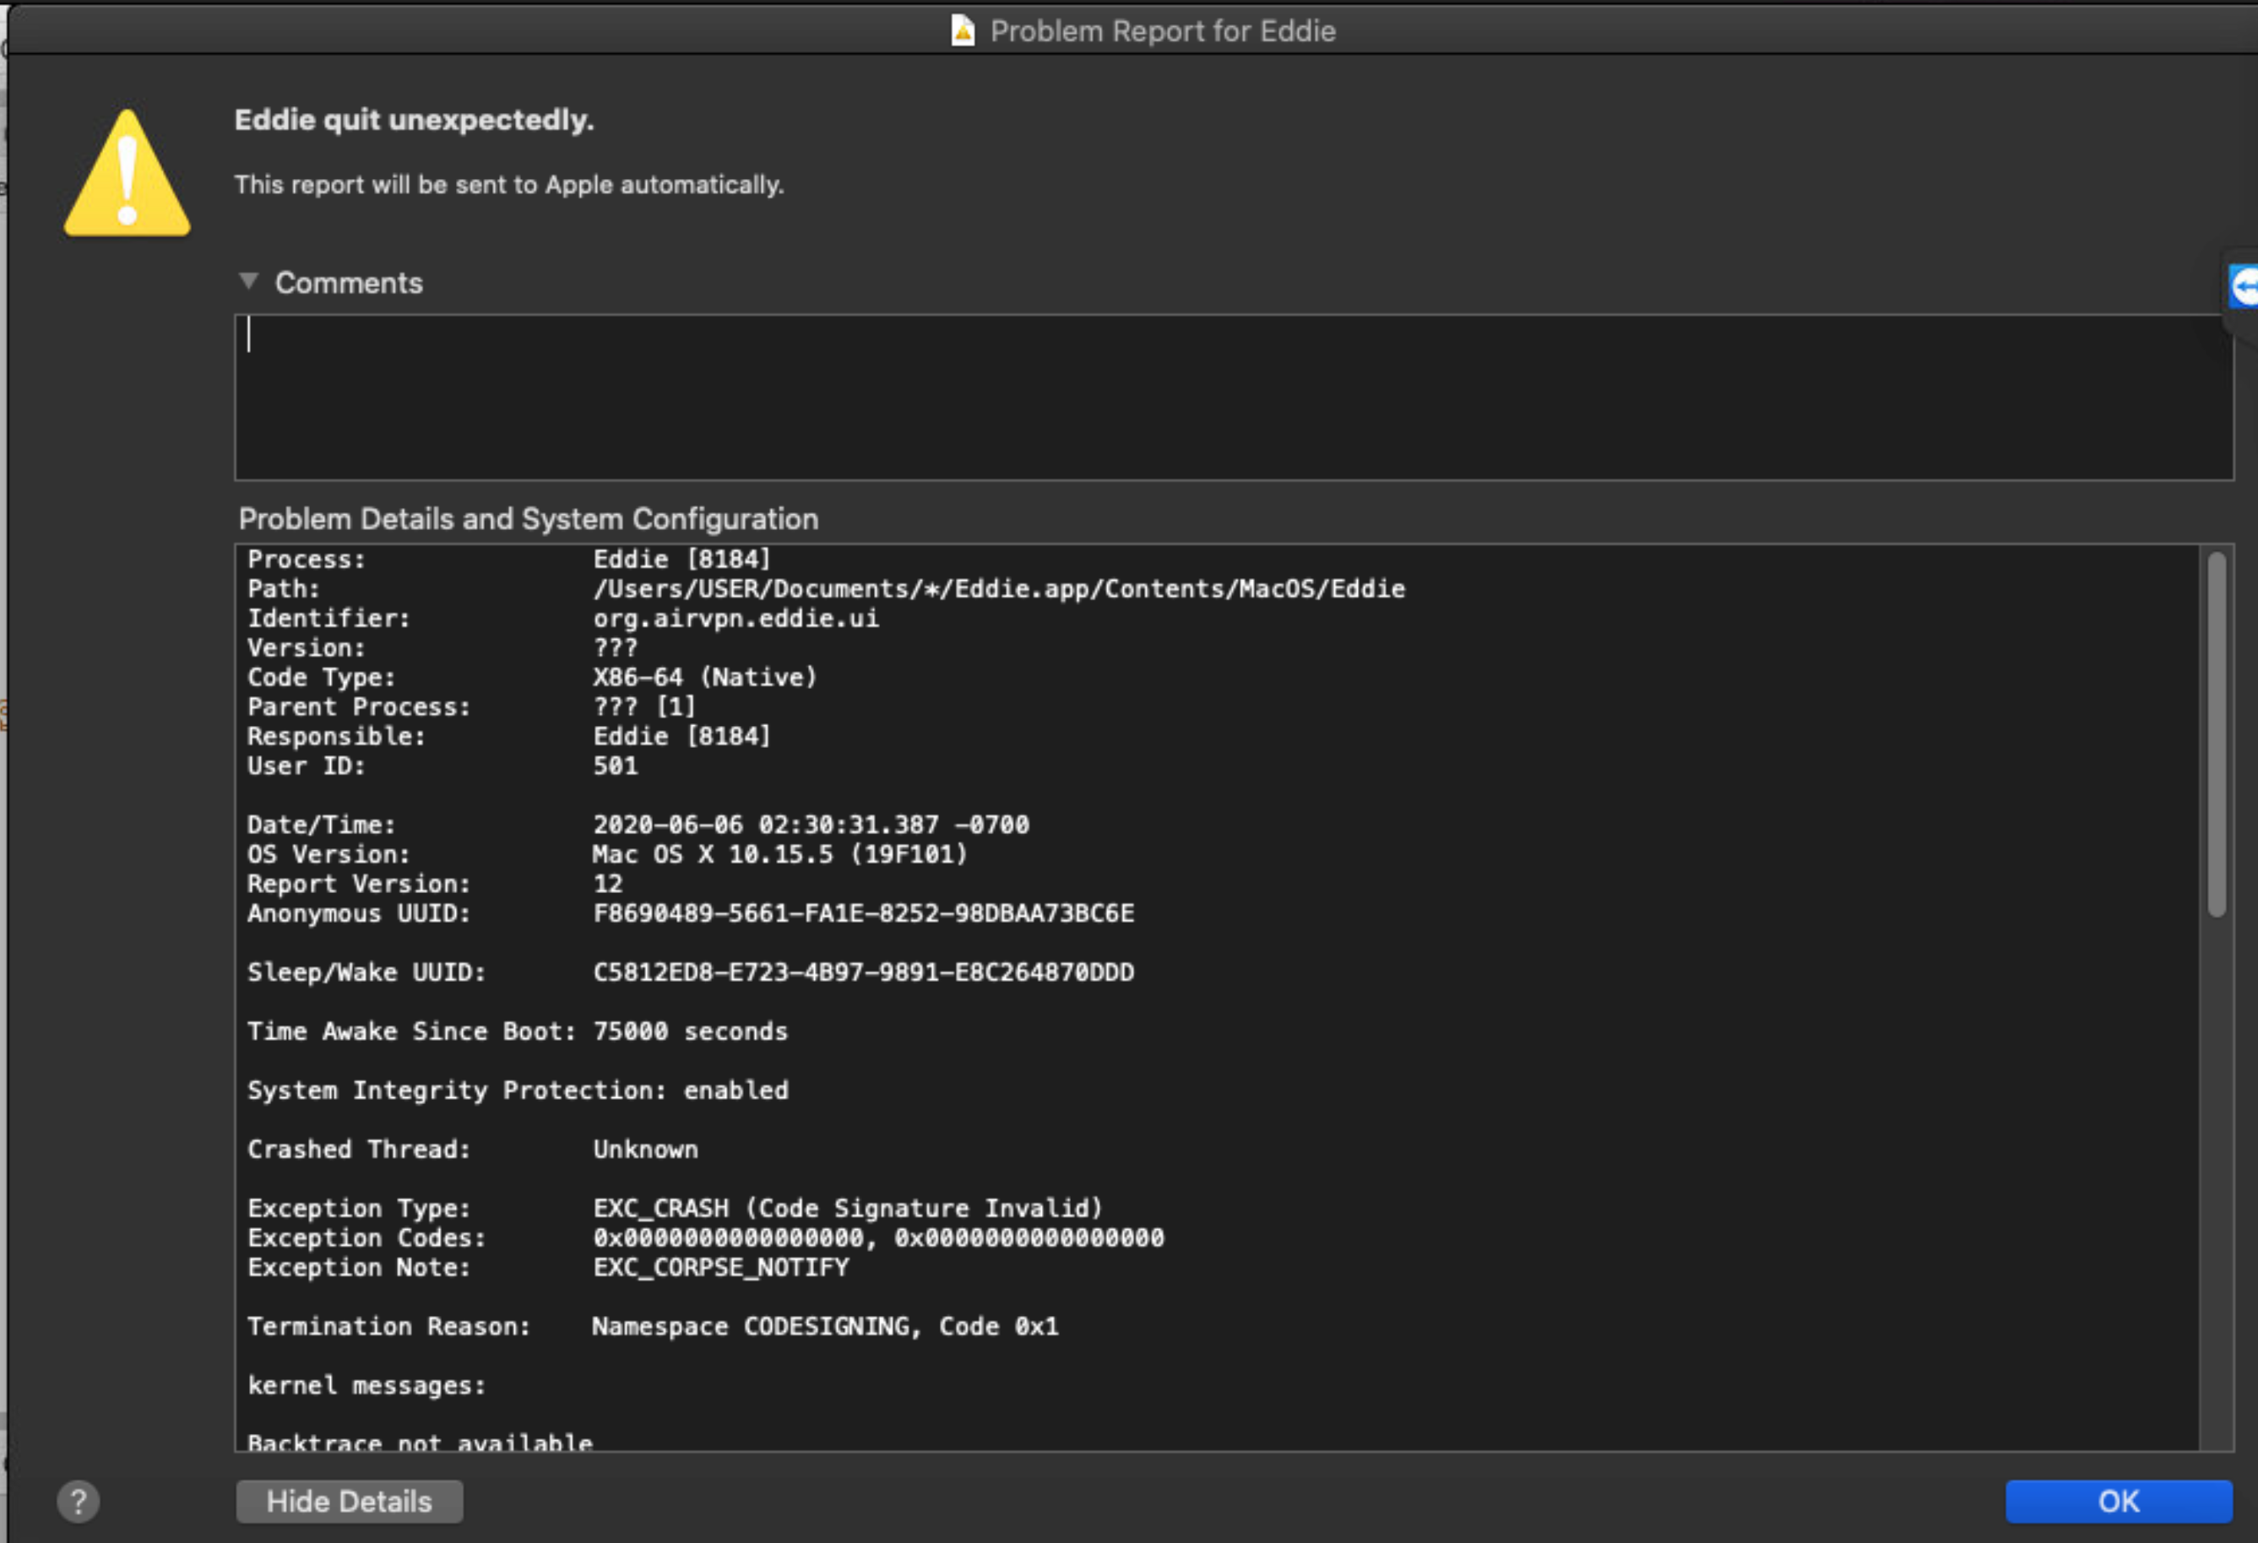
Task: Click "System Integrity Protection: enabled" line
Action: 517,1091
